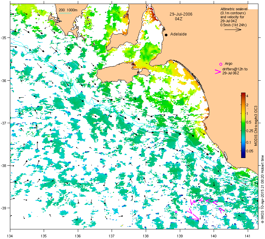Image resolution: width=265 pixels, height=239 pixels.
Task: Click the longitude axis label "140"
Action: click(214, 236)
